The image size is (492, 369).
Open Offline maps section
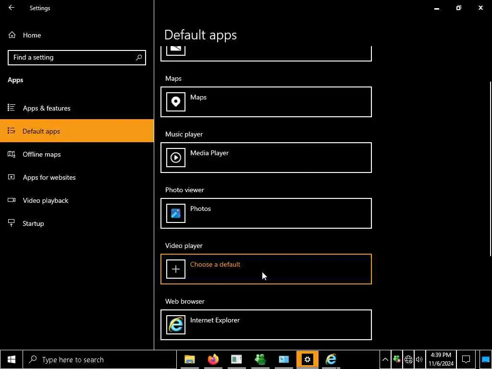click(x=77, y=154)
